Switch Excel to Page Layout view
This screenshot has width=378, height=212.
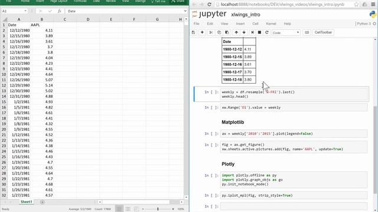point(128,209)
